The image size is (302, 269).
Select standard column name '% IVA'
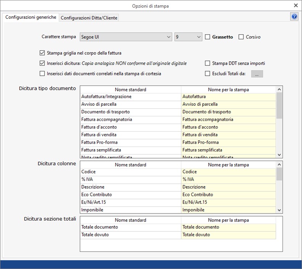[131, 179]
